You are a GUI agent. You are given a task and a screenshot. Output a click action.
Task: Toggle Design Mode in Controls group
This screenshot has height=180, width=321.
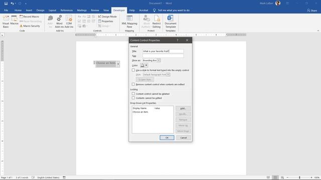(x=107, y=16)
